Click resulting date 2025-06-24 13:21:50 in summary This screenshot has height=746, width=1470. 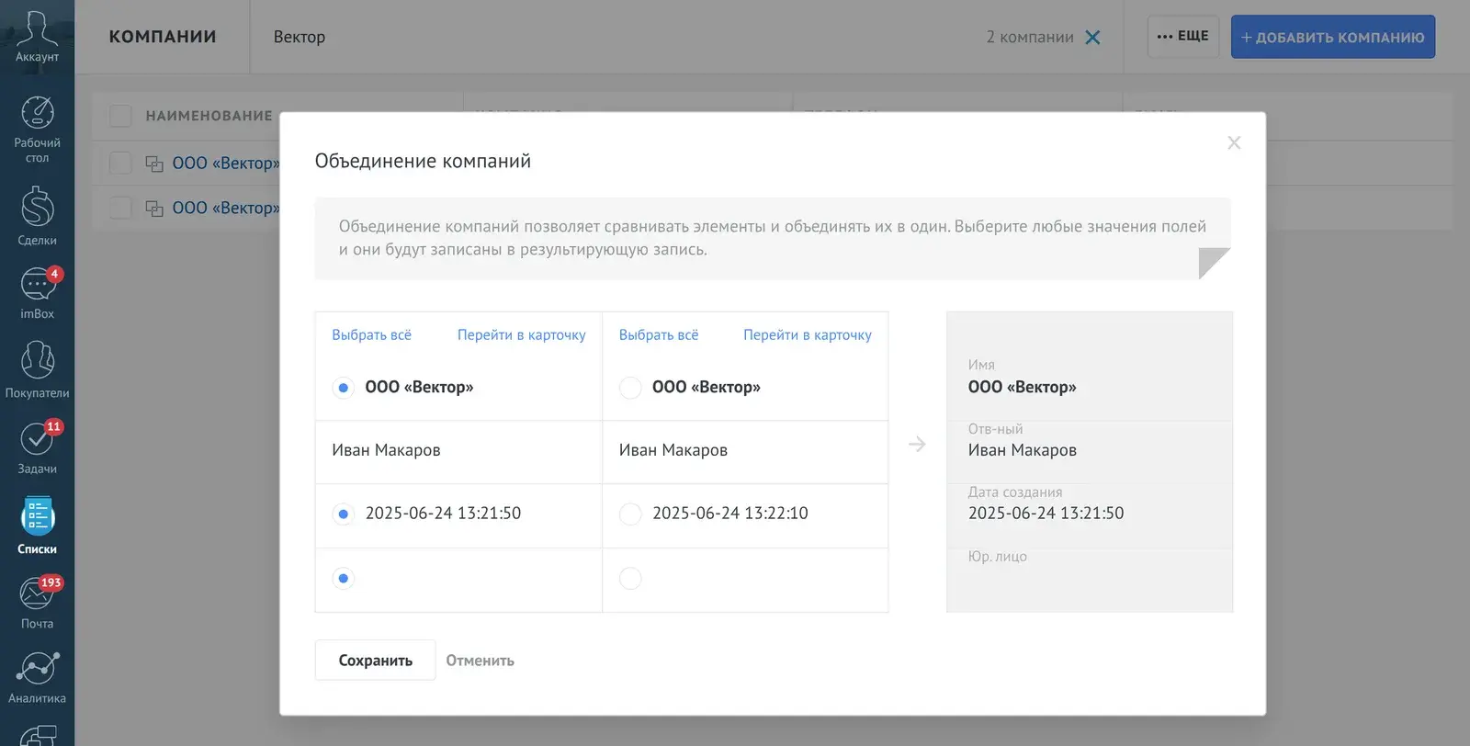[x=1046, y=514]
